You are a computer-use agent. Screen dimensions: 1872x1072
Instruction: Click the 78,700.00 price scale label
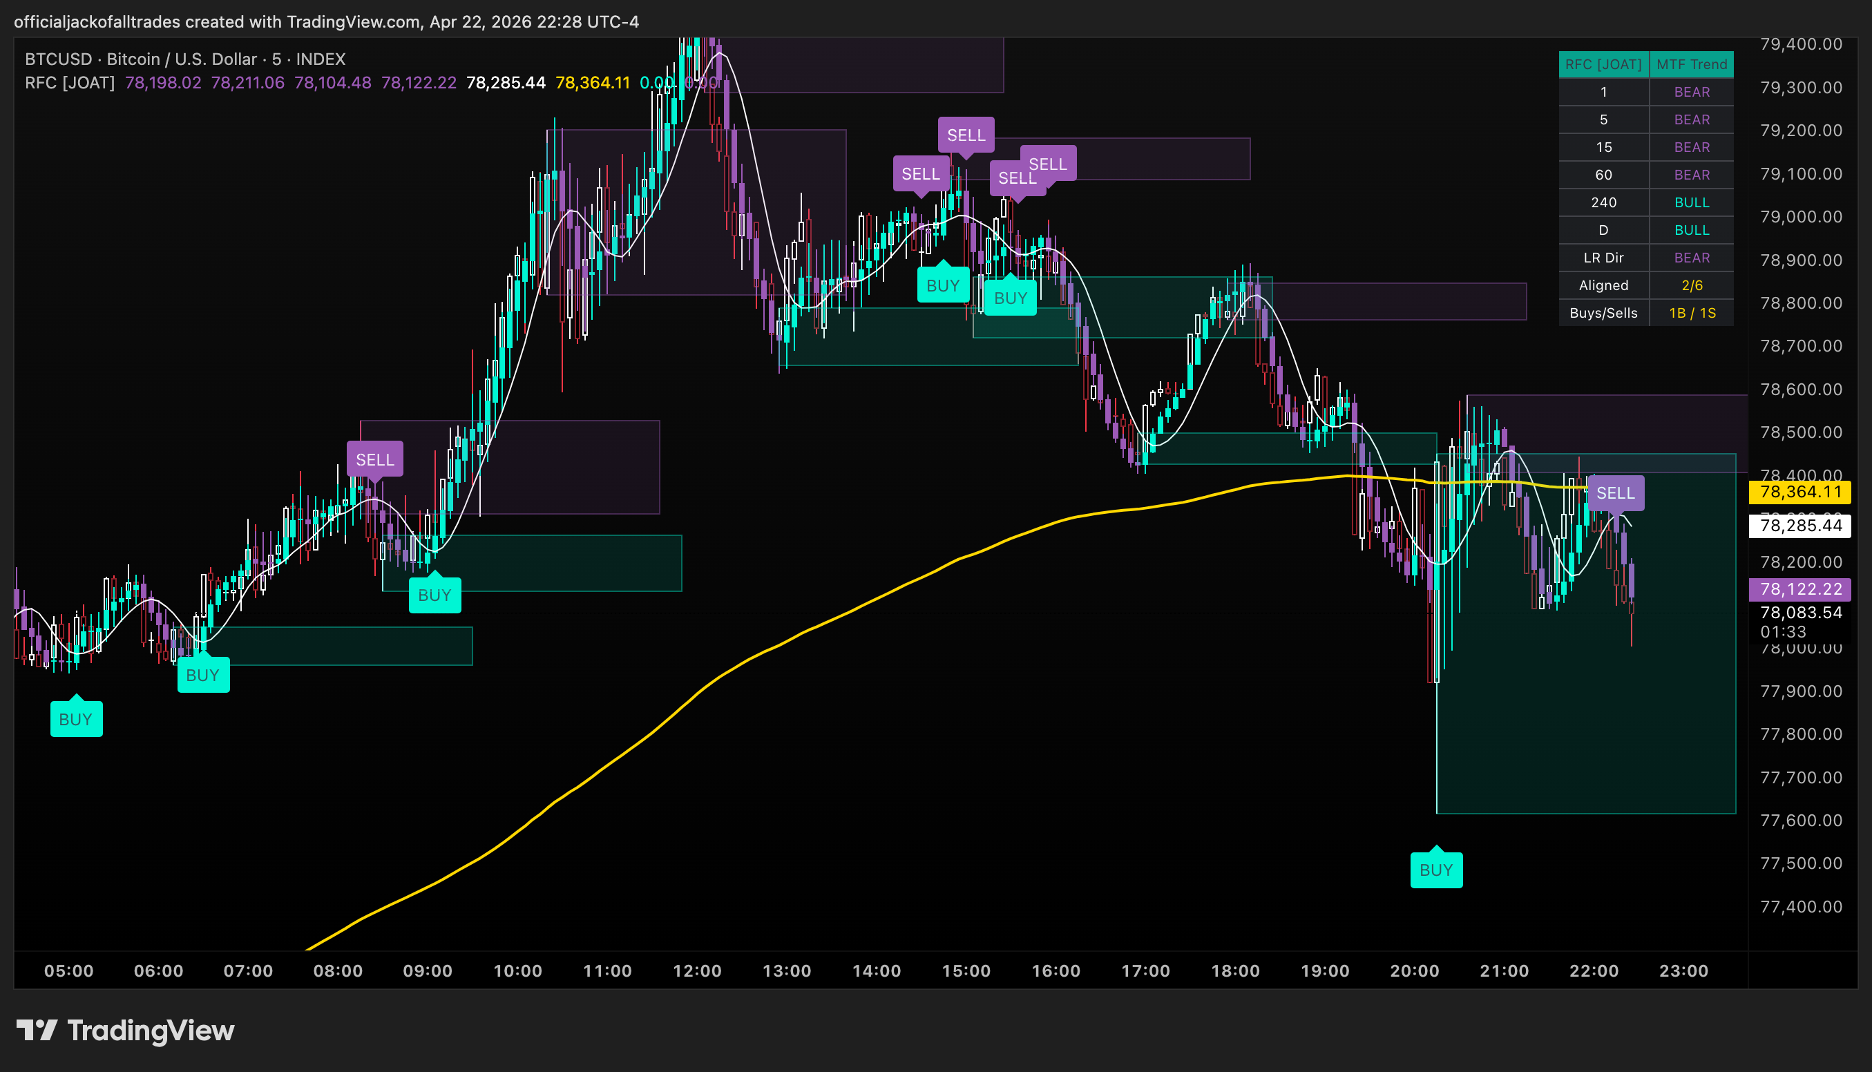(x=1802, y=346)
